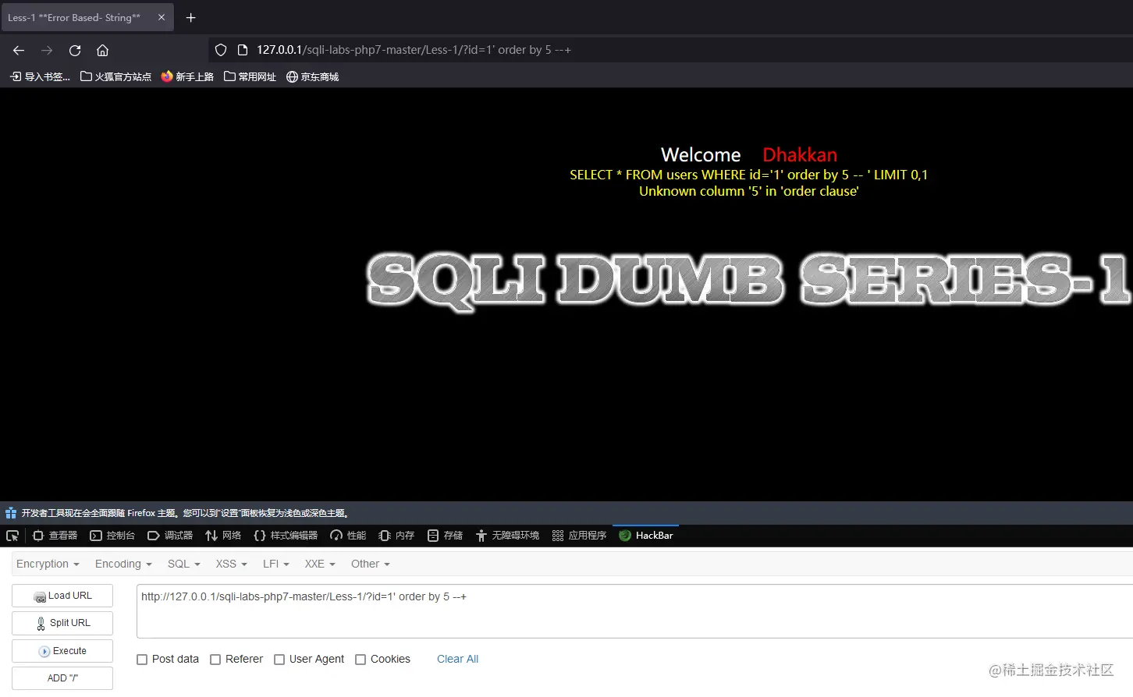The width and height of the screenshot is (1133, 697).
Task: Enable the User Agent checkbox
Action: click(279, 660)
